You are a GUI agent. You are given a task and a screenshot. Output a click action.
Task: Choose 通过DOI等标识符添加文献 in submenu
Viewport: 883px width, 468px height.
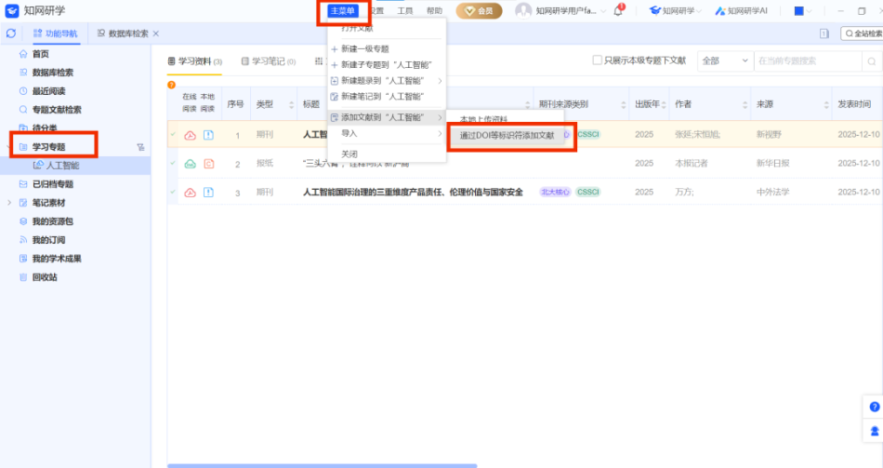coord(507,136)
